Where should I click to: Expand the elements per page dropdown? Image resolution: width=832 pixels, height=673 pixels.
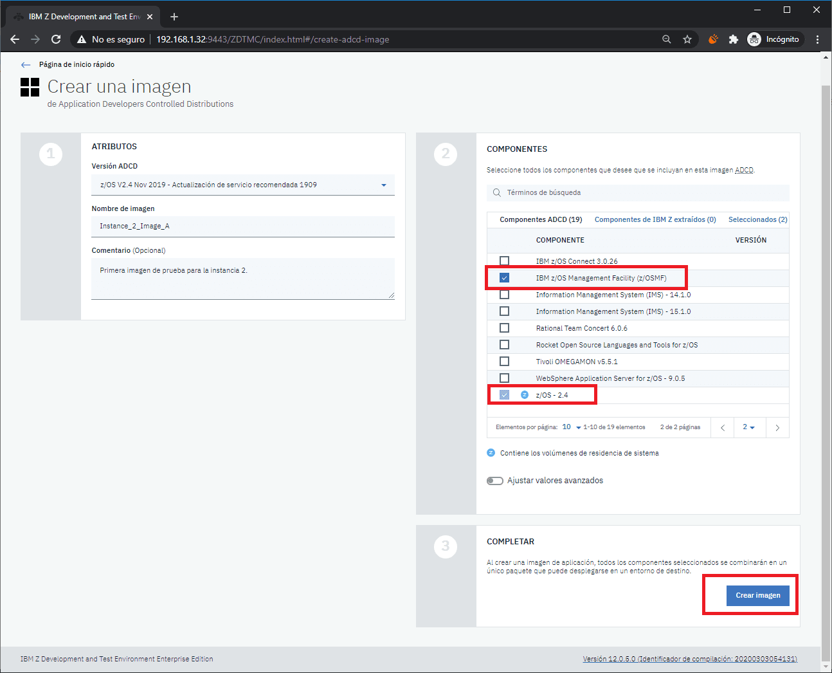(571, 427)
